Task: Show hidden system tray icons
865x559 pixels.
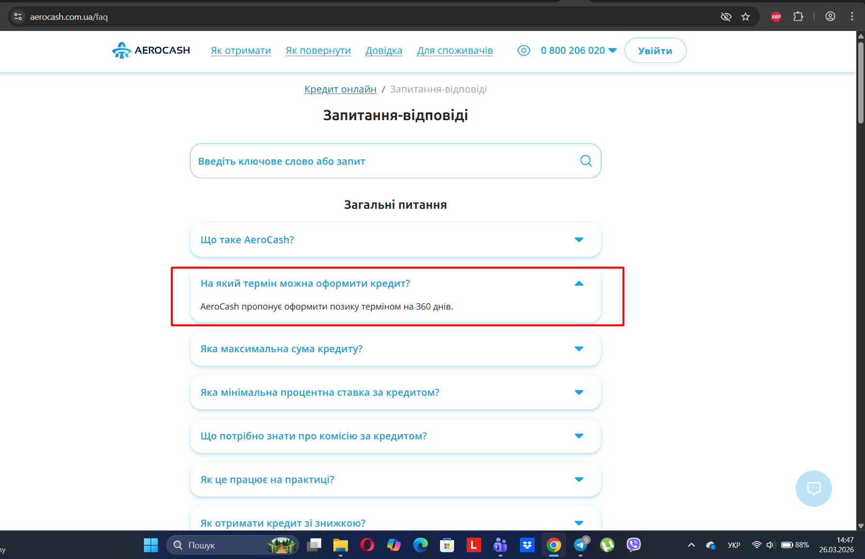Action: [692, 545]
